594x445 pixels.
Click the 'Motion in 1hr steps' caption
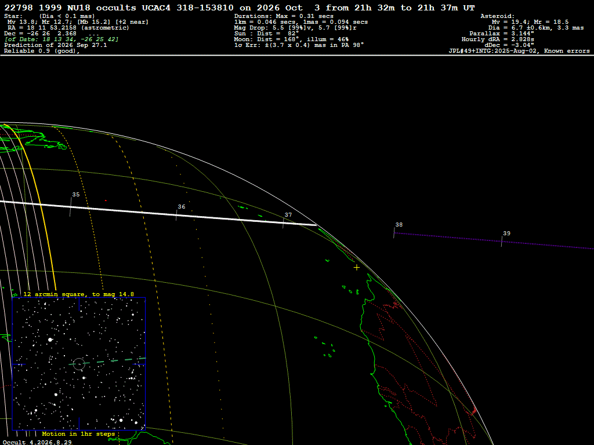pos(78,433)
